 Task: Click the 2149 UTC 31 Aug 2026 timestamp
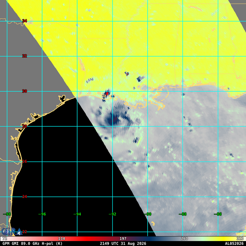(123, 244)
